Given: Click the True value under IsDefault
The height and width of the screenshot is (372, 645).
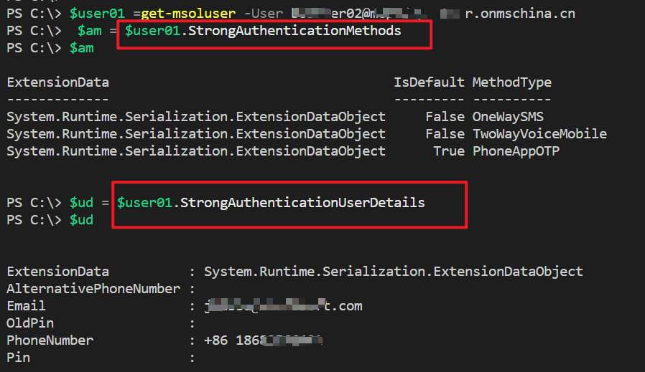Looking at the screenshot, I should 448,151.
